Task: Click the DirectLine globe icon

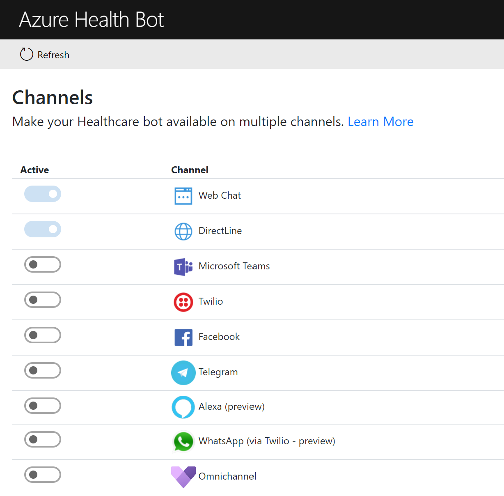Action: click(x=183, y=231)
